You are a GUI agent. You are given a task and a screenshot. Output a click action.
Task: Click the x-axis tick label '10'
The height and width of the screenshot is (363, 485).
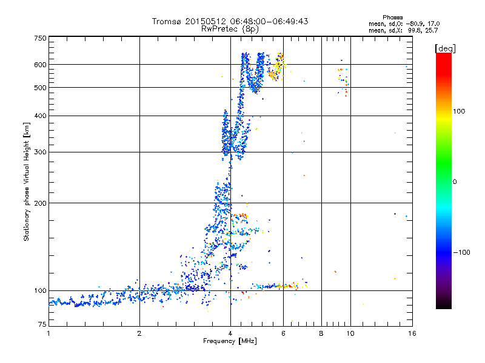[x=350, y=333]
